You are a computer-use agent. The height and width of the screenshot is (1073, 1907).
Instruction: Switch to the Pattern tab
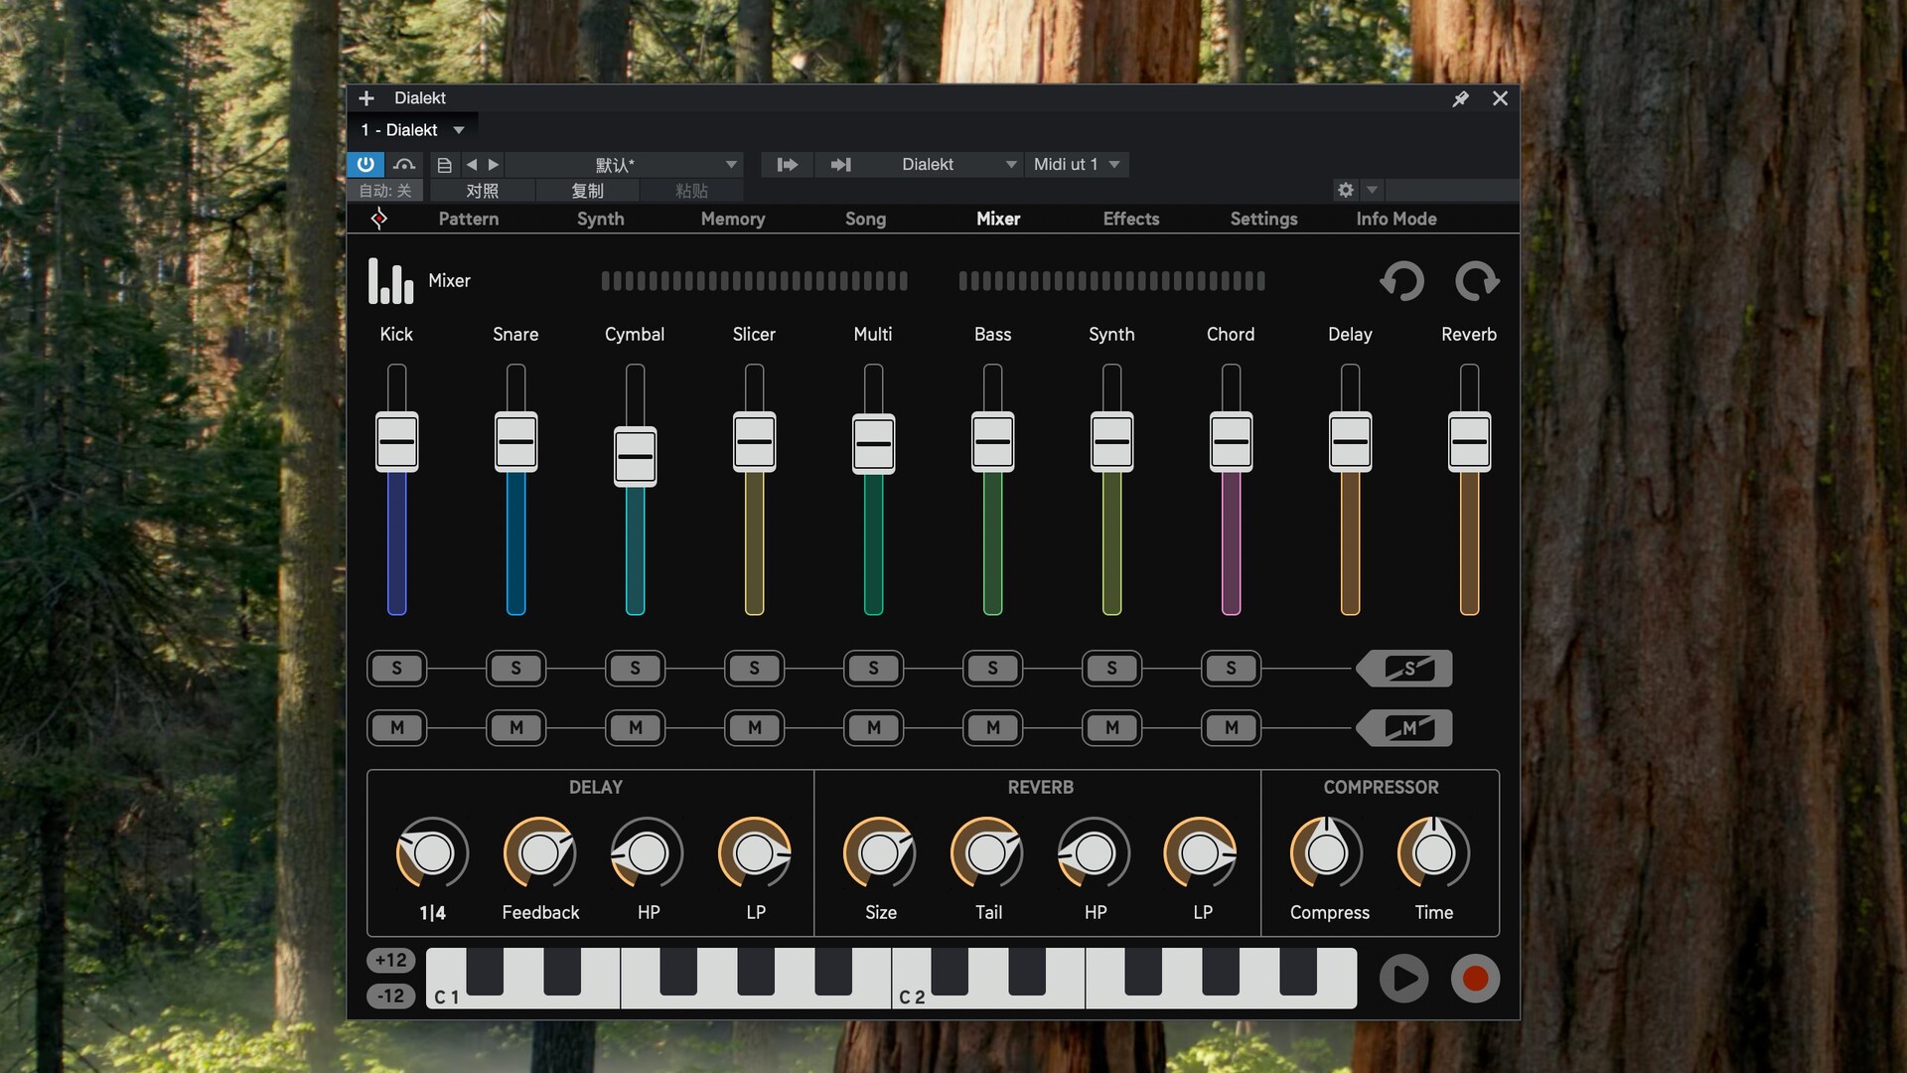(x=469, y=219)
